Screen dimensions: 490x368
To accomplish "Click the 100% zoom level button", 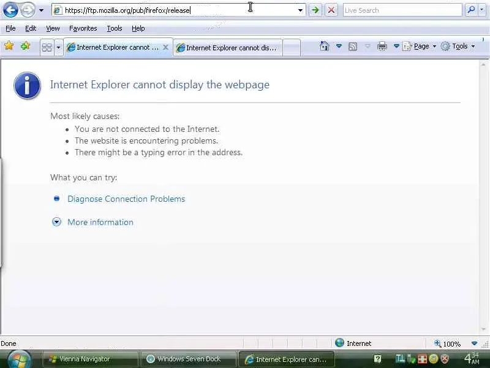I will [x=448, y=343].
